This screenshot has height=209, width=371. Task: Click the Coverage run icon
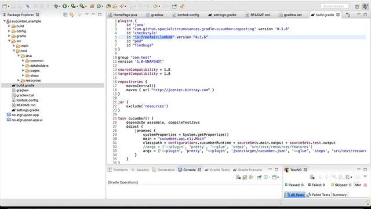click(x=73, y=6)
